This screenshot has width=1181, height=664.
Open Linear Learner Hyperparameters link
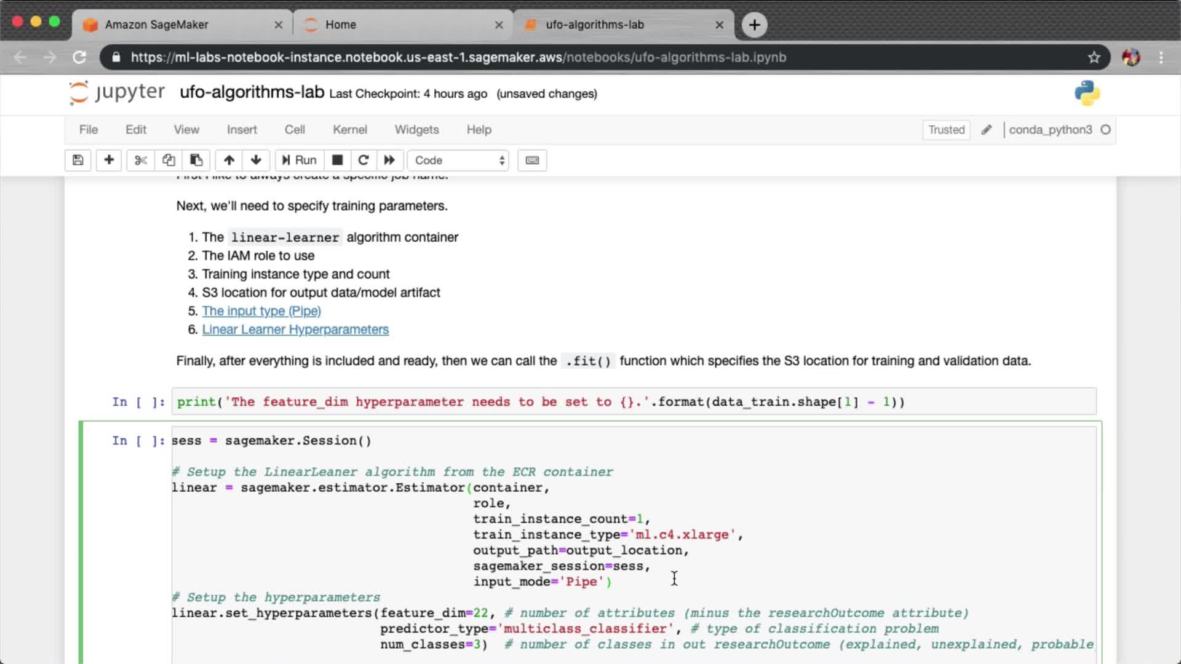click(x=295, y=330)
